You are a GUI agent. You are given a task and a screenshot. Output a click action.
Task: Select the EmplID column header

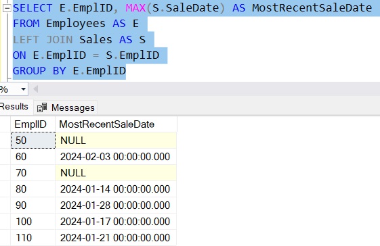tap(33, 124)
